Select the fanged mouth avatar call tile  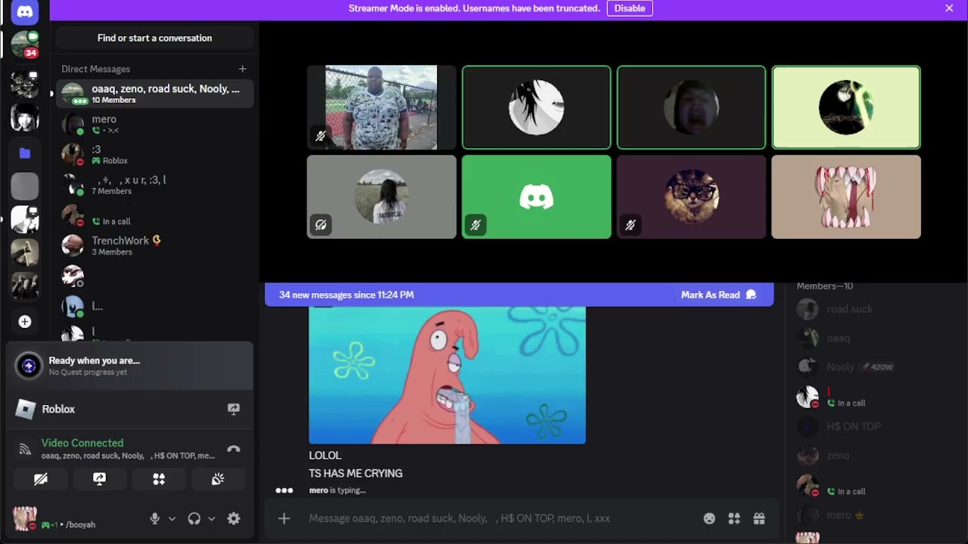pos(845,197)
